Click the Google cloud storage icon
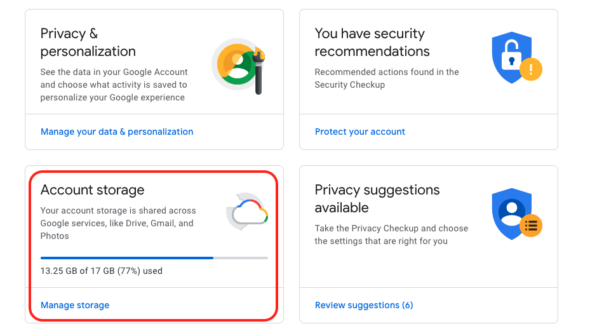Image resolution: width=590 pixels, height=333 pixels. pyautogui.click(x=247, y=212)
